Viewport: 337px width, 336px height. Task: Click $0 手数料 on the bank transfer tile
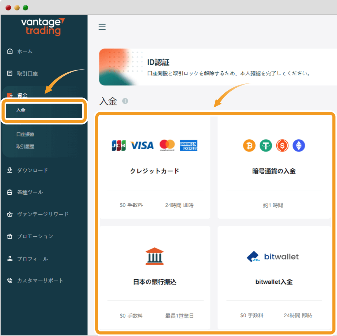(131, 316)
